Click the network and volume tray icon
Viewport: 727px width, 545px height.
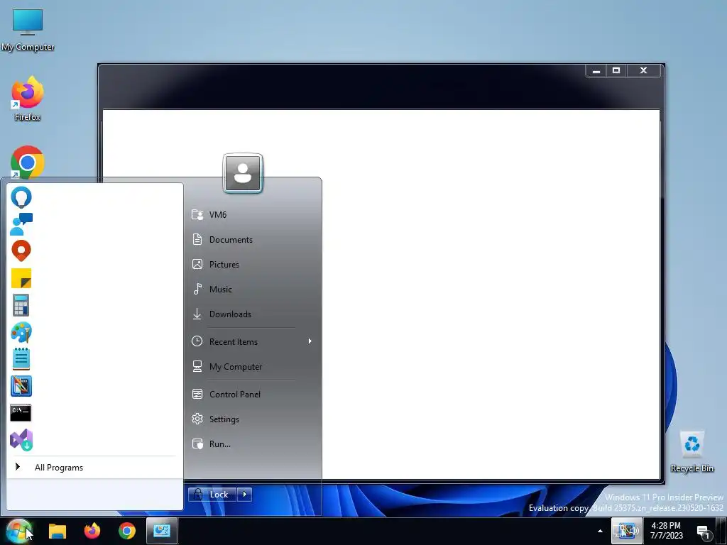coord(626,531)
